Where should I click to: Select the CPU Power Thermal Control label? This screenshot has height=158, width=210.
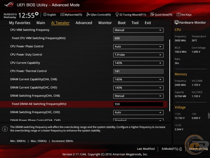(29, 71)
